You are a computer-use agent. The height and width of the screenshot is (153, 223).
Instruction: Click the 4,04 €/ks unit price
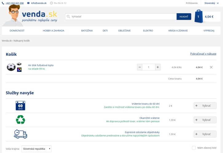click(177, 67)
